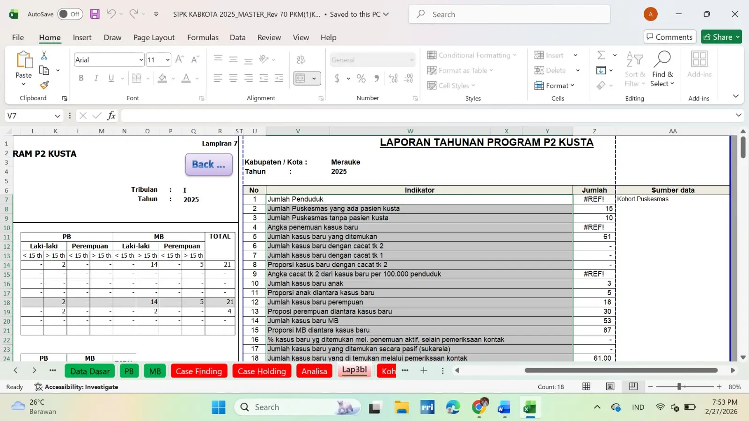Image resolution: width=749 pixels, height=421 pixels.
Task: Click the Increase Font Size icon
Action: click(x=179, y=59)
